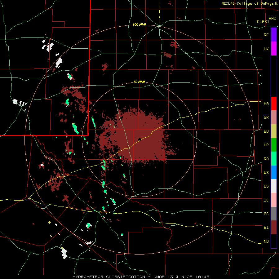Pick the bright green RA legend swatch
The height and width of the screenshot is (279, 279).
[x=274, y=159]
